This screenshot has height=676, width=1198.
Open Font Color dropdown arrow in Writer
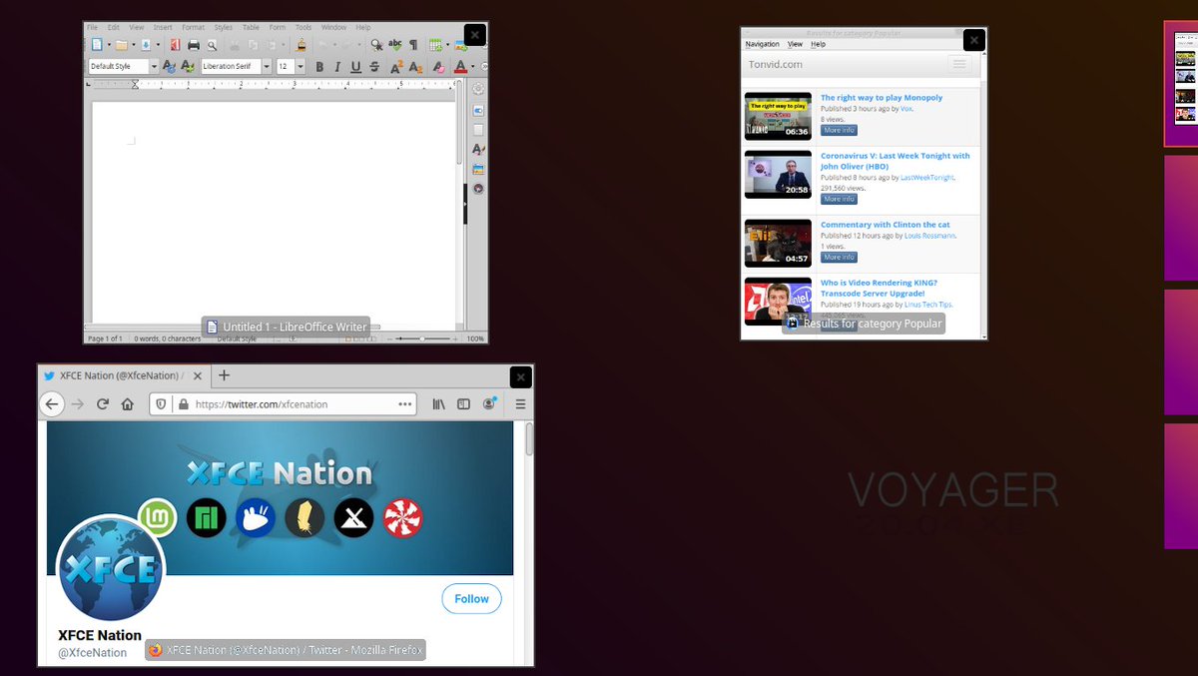472,67
